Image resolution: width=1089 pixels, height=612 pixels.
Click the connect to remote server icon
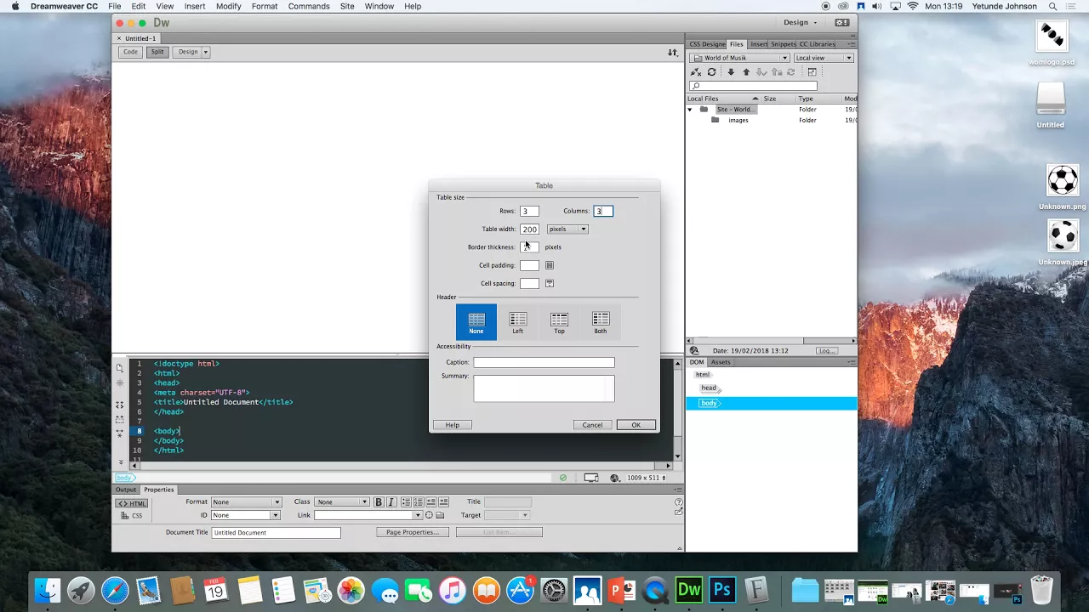pyautogui.click(x=695, y=72)
